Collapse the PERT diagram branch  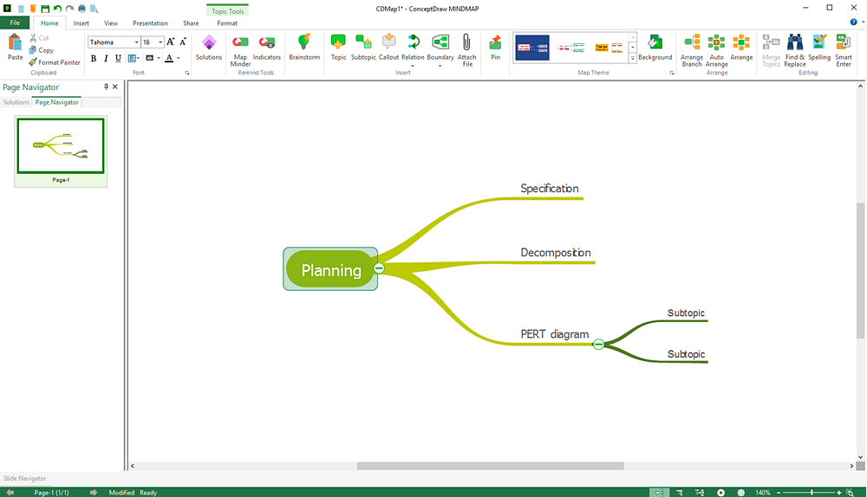pyautogui.click(x=598, y=345)
